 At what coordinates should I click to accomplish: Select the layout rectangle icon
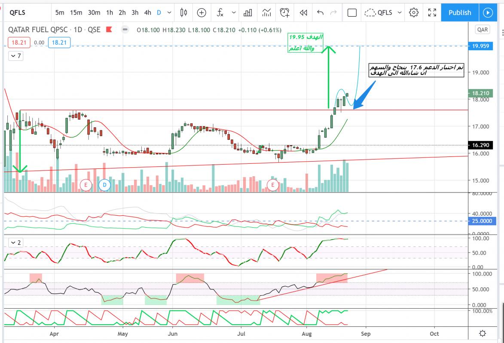(x=352, y=12)
